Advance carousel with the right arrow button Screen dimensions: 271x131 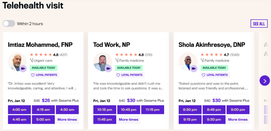click(x=265, y=80)
